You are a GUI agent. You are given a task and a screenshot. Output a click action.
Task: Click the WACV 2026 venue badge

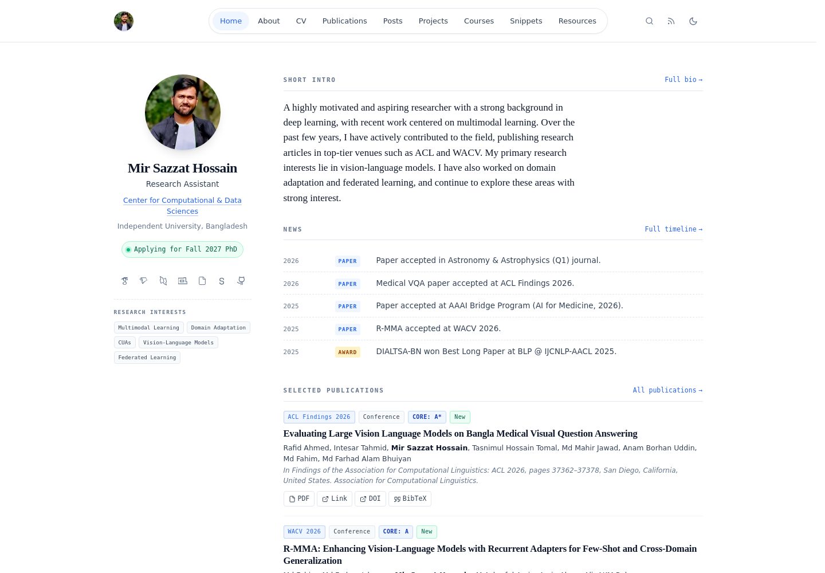pos(304,532)
